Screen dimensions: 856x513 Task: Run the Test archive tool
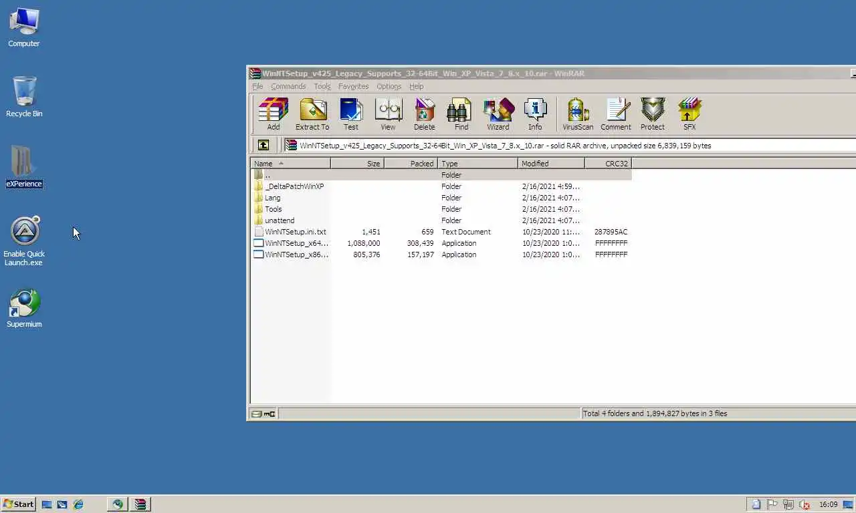[350, 114]
